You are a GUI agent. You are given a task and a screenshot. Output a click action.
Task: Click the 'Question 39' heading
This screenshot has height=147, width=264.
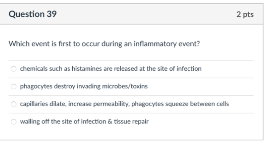point(33,14)
